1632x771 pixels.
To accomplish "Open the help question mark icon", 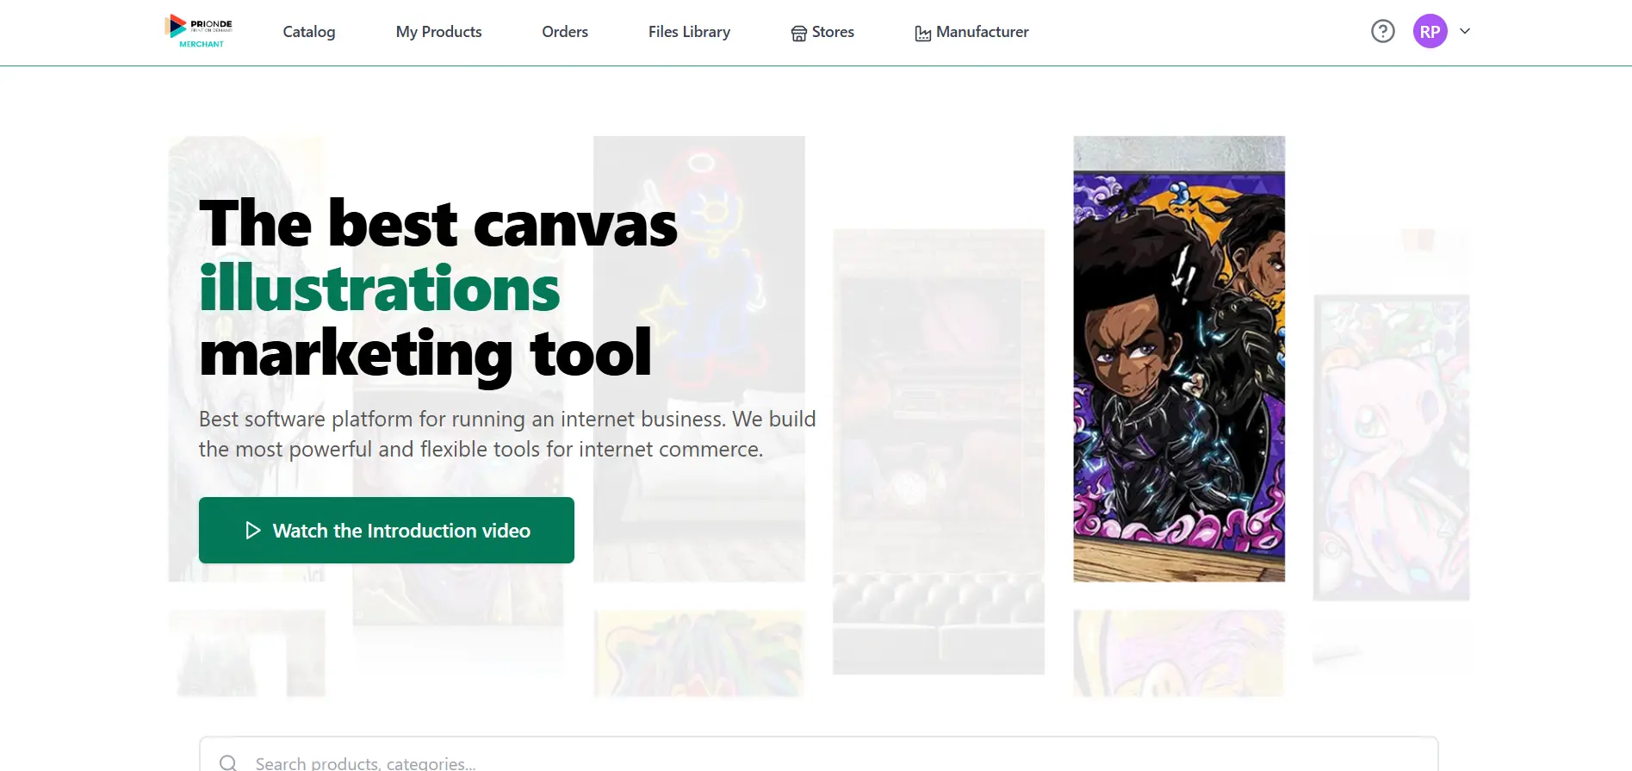I will pos(1382,31).
